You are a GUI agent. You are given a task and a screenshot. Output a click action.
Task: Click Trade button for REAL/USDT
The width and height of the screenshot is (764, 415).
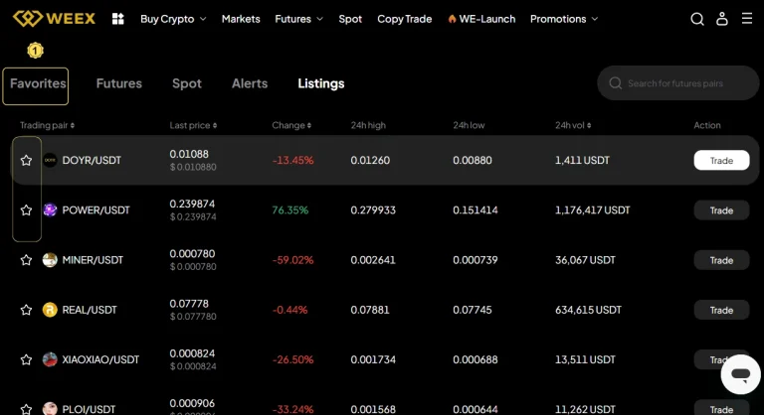[721, 310]
